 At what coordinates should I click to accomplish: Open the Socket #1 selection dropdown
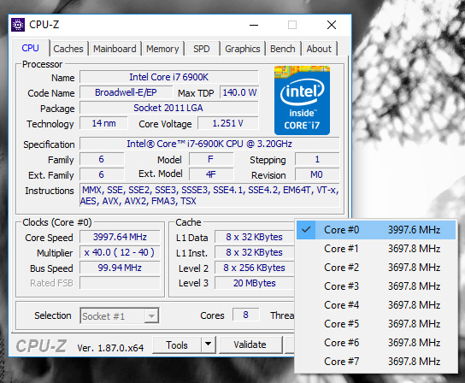[119, 316]
